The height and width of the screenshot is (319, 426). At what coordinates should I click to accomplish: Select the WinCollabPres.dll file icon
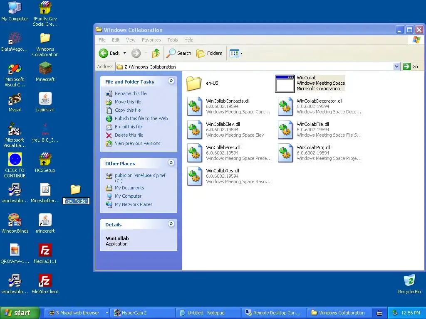tap(195, 153)
